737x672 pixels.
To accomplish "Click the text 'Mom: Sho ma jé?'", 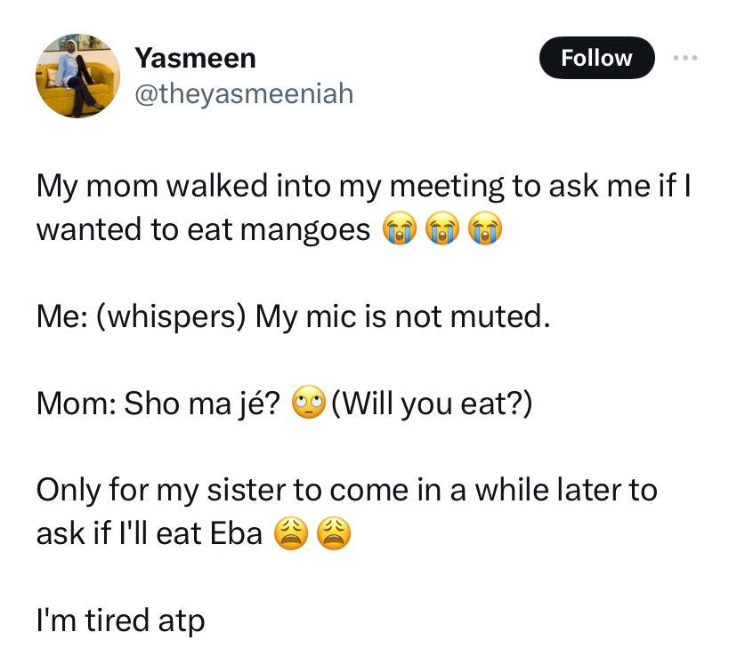I will (x=158, y=404).
